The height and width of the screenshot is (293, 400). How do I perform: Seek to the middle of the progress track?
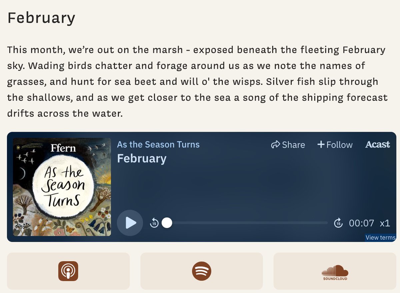pyautogui.click(x=247, y=223)
